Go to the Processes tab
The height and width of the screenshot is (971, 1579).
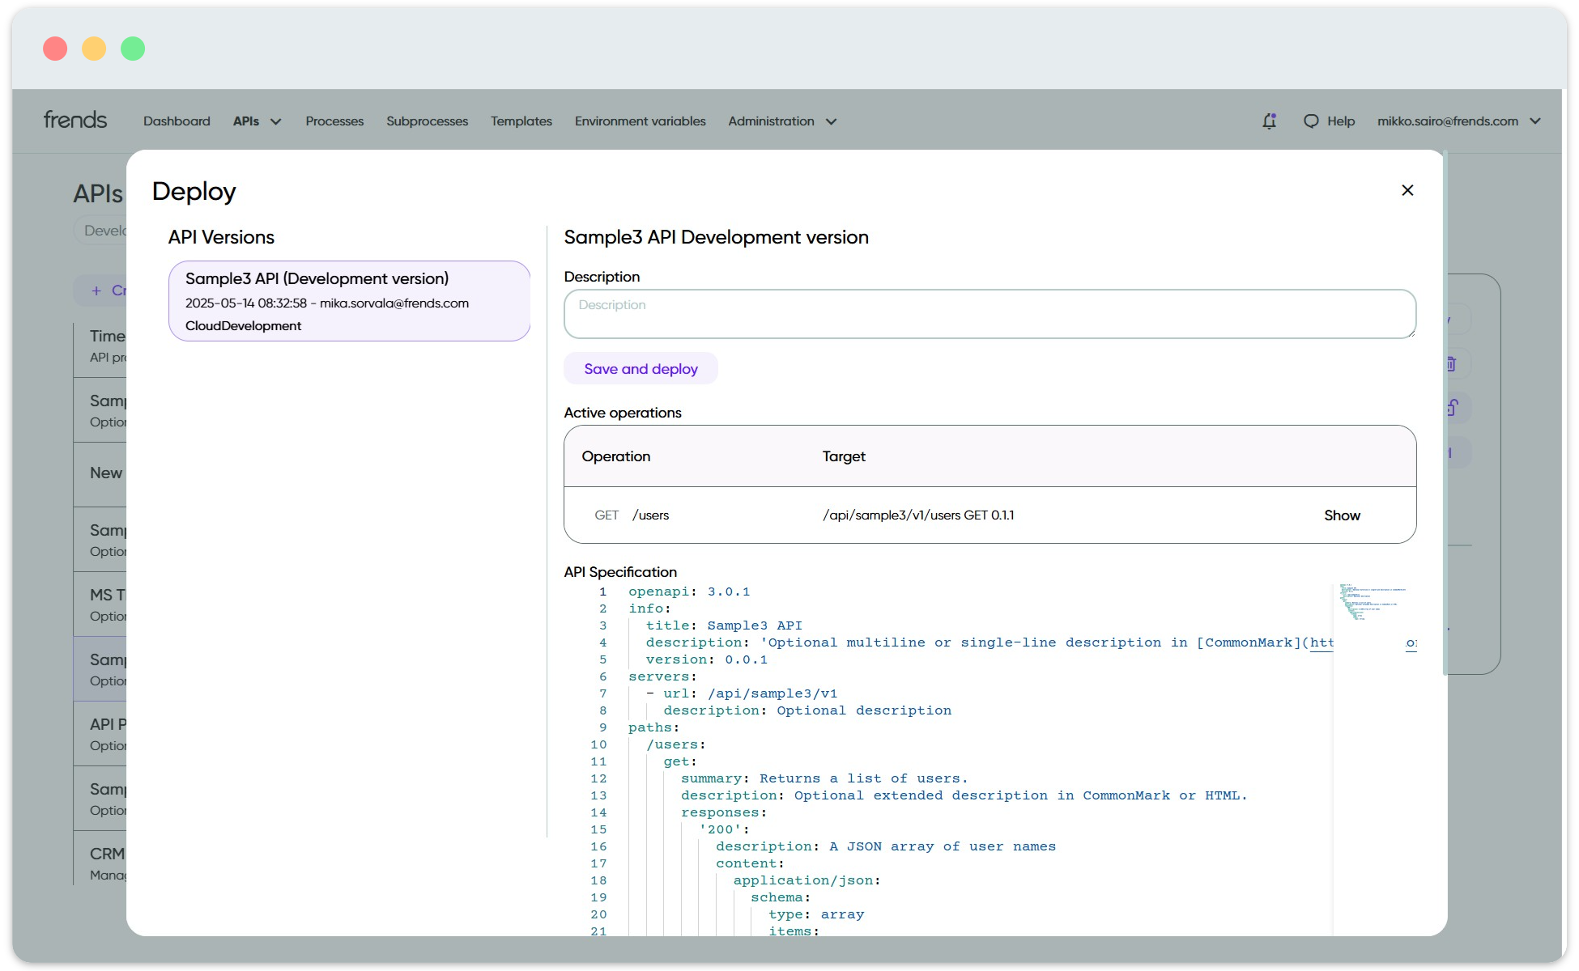click(x=334, y=121)
